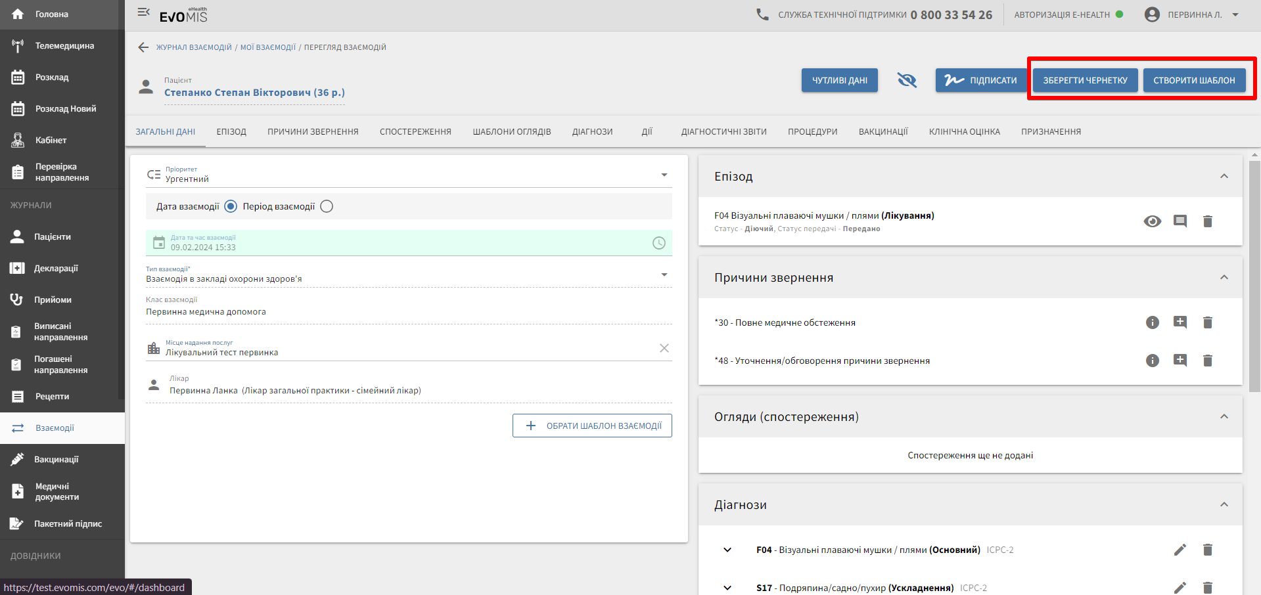Image resolution: width=1261 pixels, height=595 pixels.
Task: Delete the F04 episode with the trash icon
Action: pyautogui.click(x=1207, y=221)
